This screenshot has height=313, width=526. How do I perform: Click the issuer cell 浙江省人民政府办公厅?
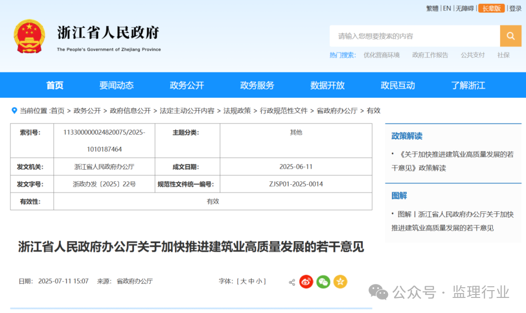pyautogui.click(x=104, y=167)
